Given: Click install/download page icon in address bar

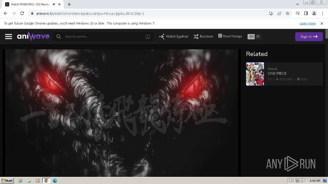Looking at the screenshot, I should (271, 14).
